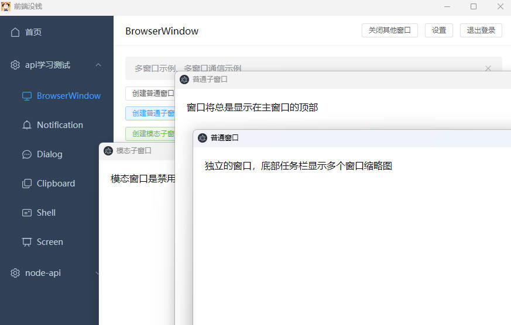Click the 普通窗口 window title text
This screenshot has width=511, height=325.
point(225,138)
